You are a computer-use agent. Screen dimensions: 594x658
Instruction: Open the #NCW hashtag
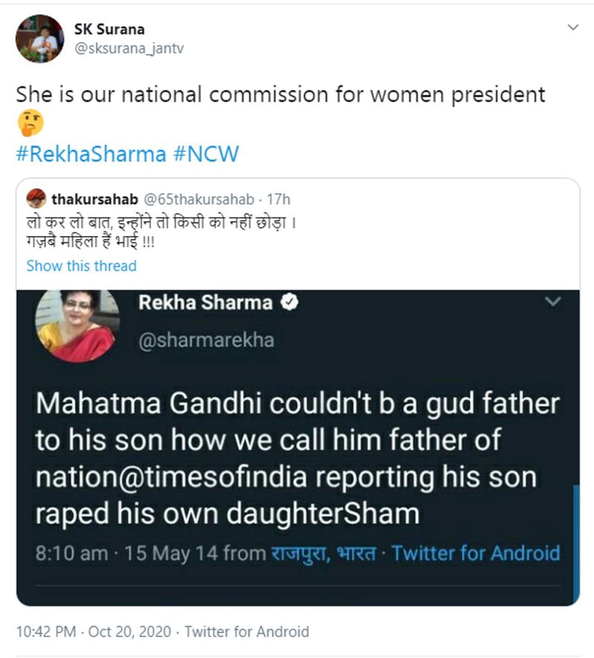(206, 154)
